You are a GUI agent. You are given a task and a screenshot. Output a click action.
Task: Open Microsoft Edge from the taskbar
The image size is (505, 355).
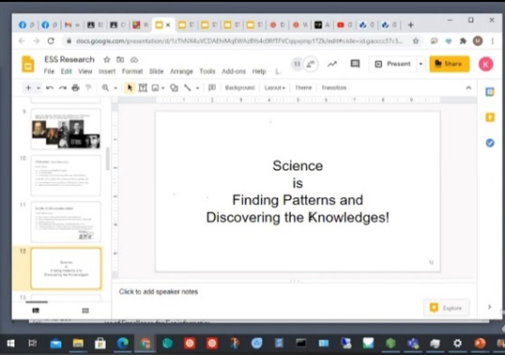pos(122,343)
